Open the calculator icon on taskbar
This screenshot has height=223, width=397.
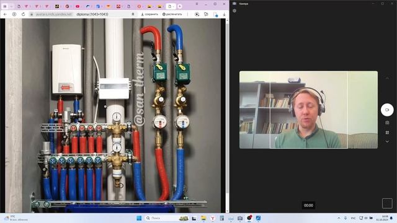tap(222, 218)
